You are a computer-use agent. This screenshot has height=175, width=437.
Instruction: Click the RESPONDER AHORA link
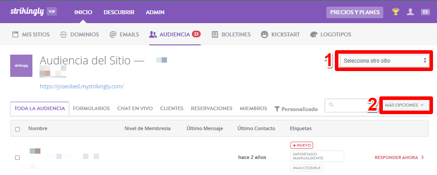click(399, 157)
